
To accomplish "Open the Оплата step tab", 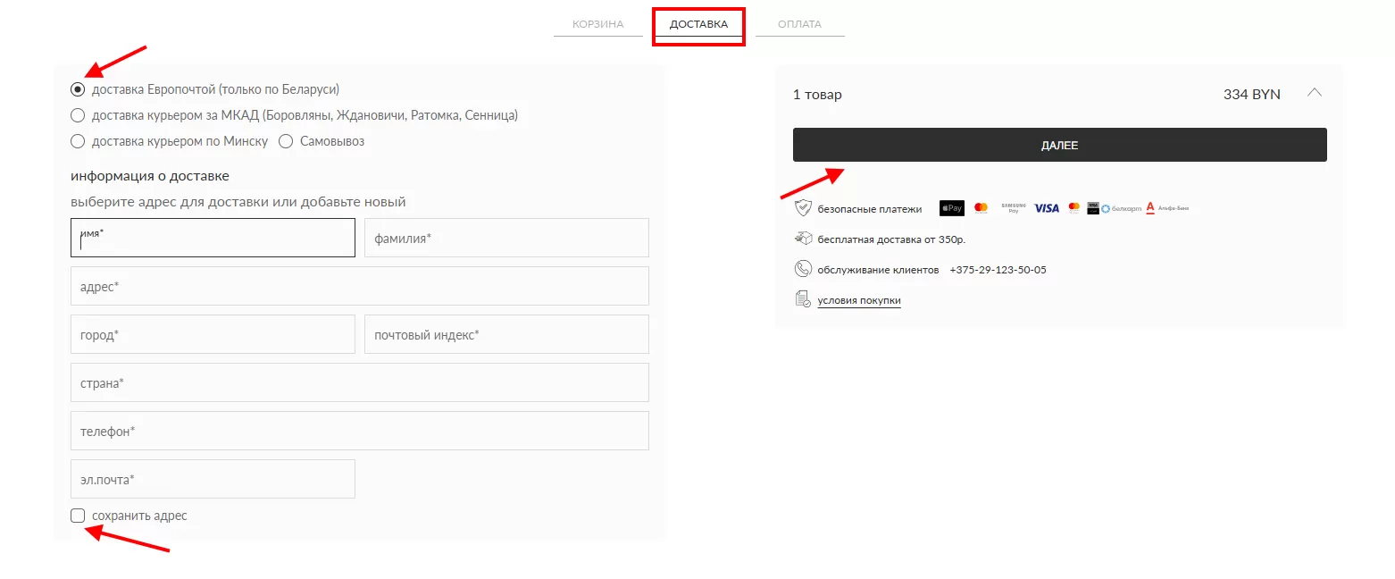I will coord(799,24).
